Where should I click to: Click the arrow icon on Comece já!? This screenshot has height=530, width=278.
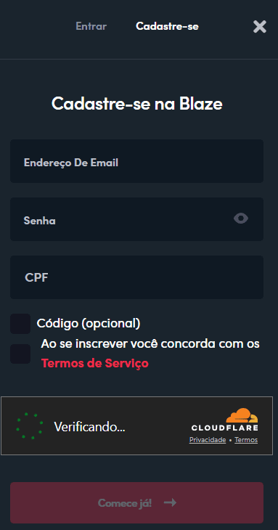[x=170, y=502]
